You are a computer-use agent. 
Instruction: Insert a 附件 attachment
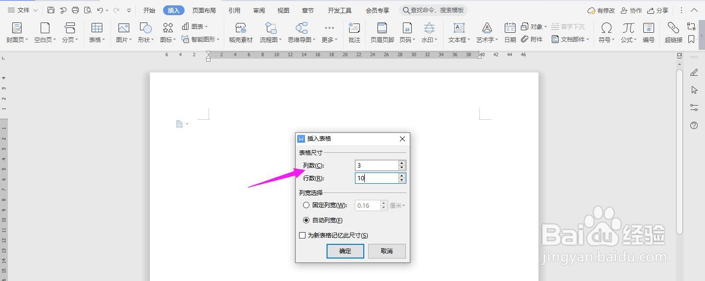532,39
